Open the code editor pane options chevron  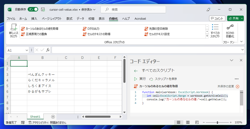pos(232,60)
